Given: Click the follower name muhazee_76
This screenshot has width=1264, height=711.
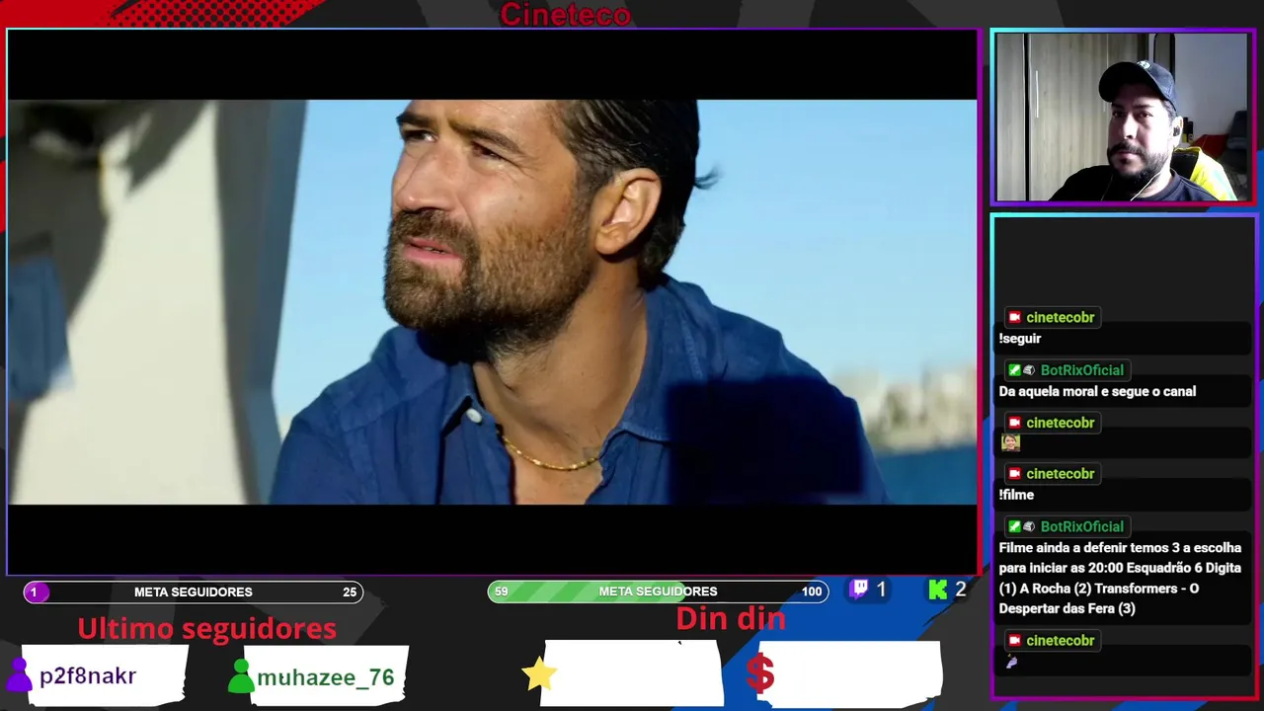Looking at the screenshot, I should [x=326, y=677].
